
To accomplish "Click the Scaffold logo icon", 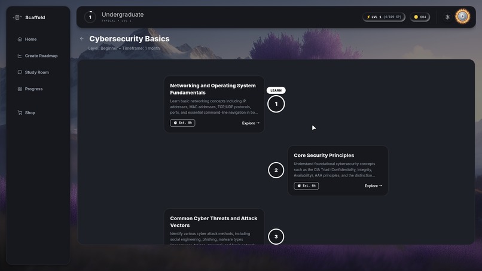I will tap(17, 17).
